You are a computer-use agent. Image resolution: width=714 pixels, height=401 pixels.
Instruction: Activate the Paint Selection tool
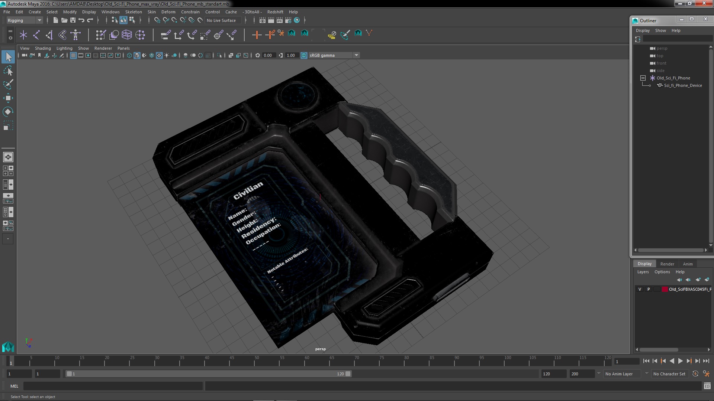8,84
